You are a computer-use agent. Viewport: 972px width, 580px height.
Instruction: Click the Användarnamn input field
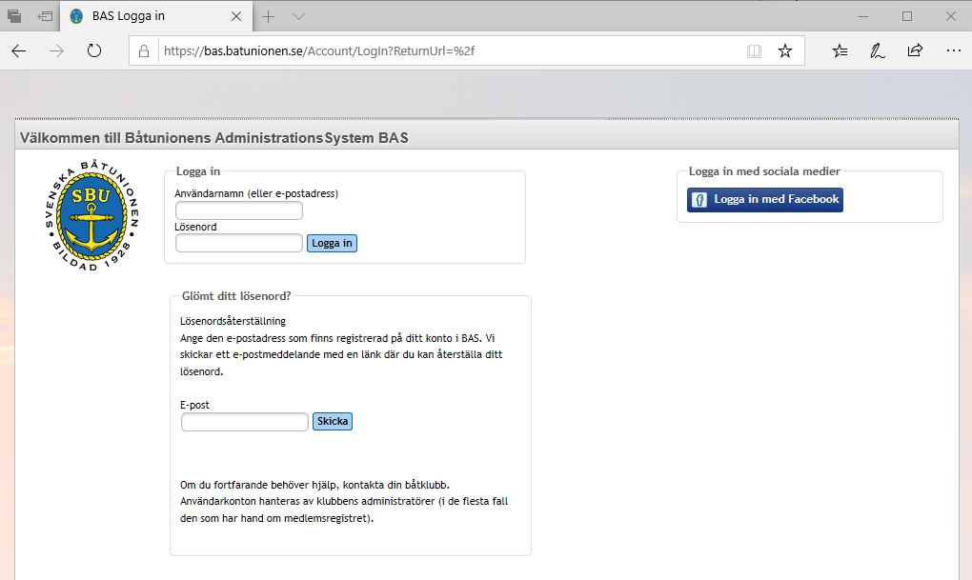pyautogui.click(x=238, y=210)
